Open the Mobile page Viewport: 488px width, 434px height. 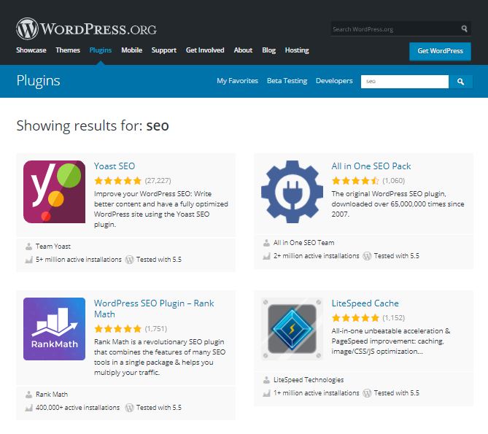131,50
